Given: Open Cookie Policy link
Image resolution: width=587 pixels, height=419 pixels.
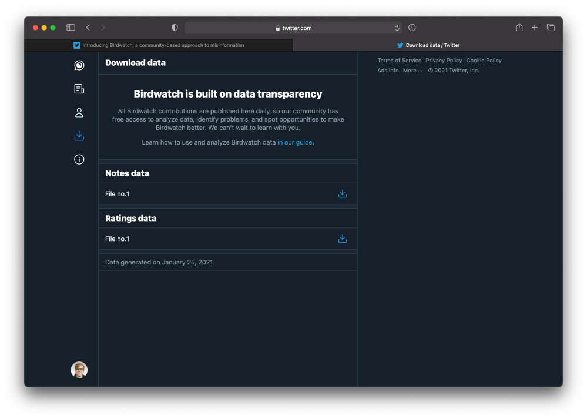Looking at the screenshot, I should (x=484, y=61).
